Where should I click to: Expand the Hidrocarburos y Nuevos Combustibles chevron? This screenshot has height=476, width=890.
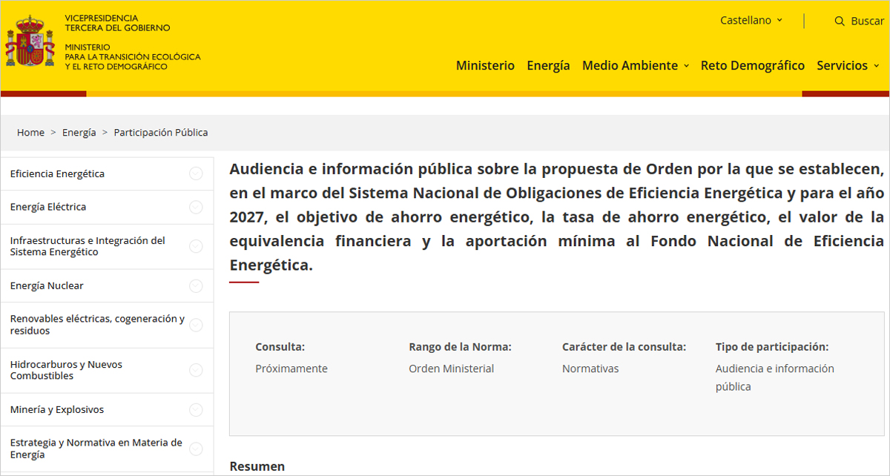[196, 370]
